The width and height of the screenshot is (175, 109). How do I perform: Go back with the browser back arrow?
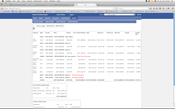click(2, 8)
